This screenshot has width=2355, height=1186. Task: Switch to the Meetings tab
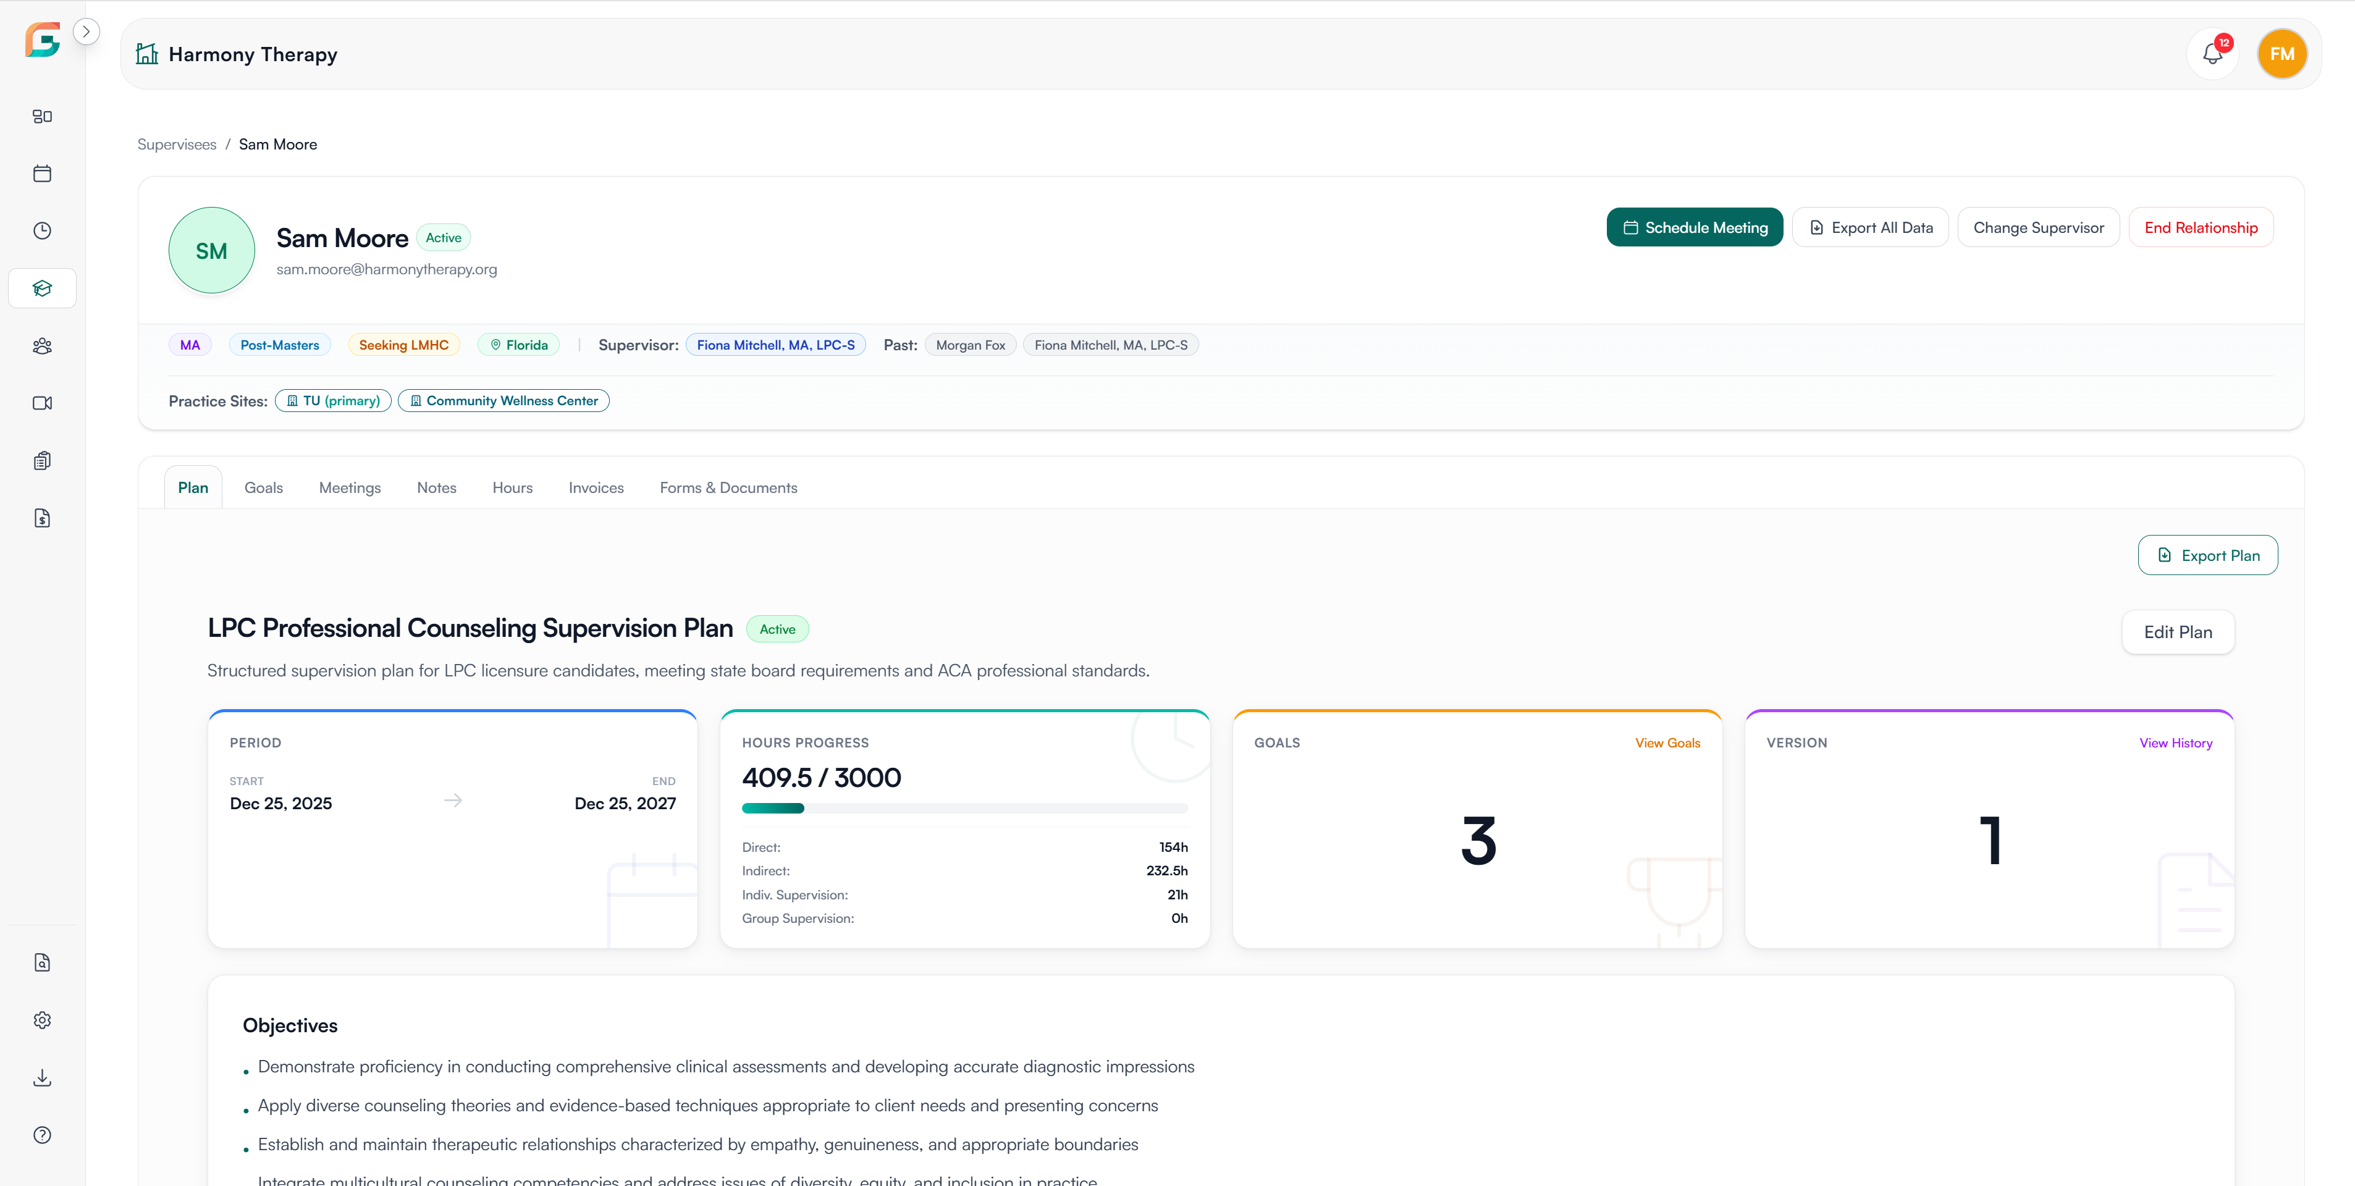tap(349, 487)
